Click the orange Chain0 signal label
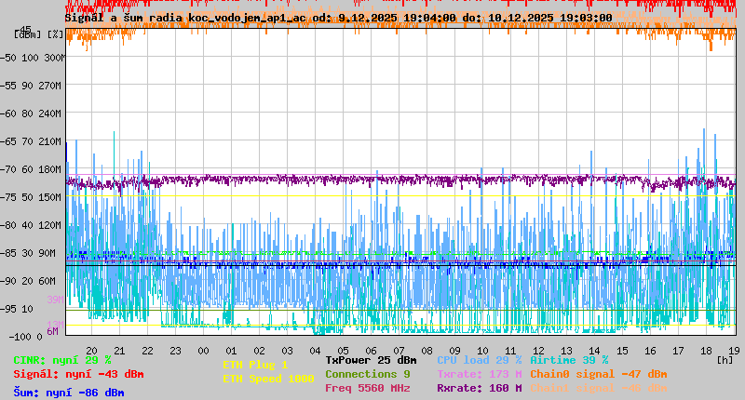Screen dimensions: 745x400 598,374
